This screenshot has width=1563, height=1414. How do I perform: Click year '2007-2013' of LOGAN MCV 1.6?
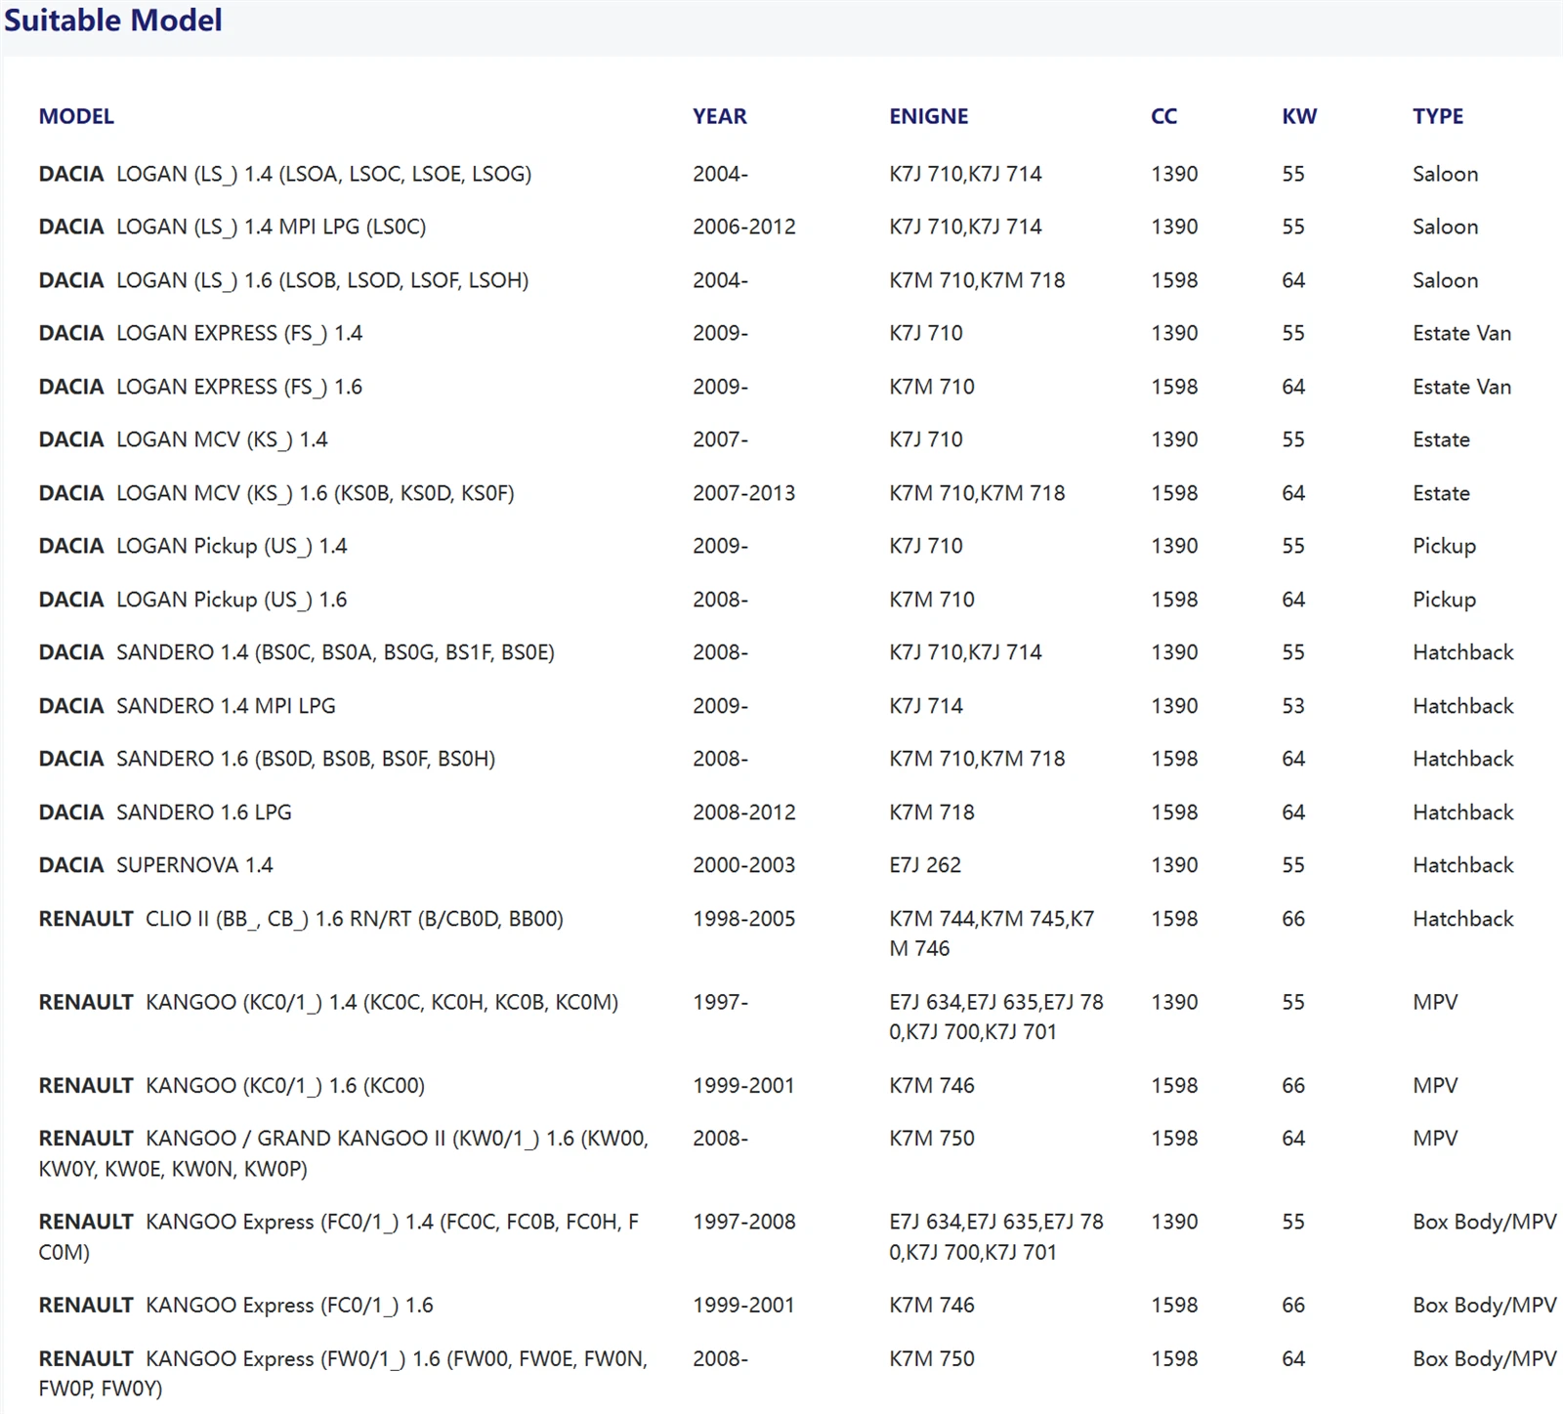pyautogui.click(x=744, y=493)
